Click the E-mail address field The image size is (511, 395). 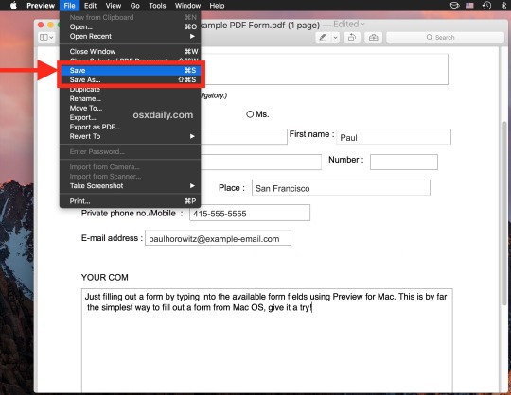coord(218,238)
